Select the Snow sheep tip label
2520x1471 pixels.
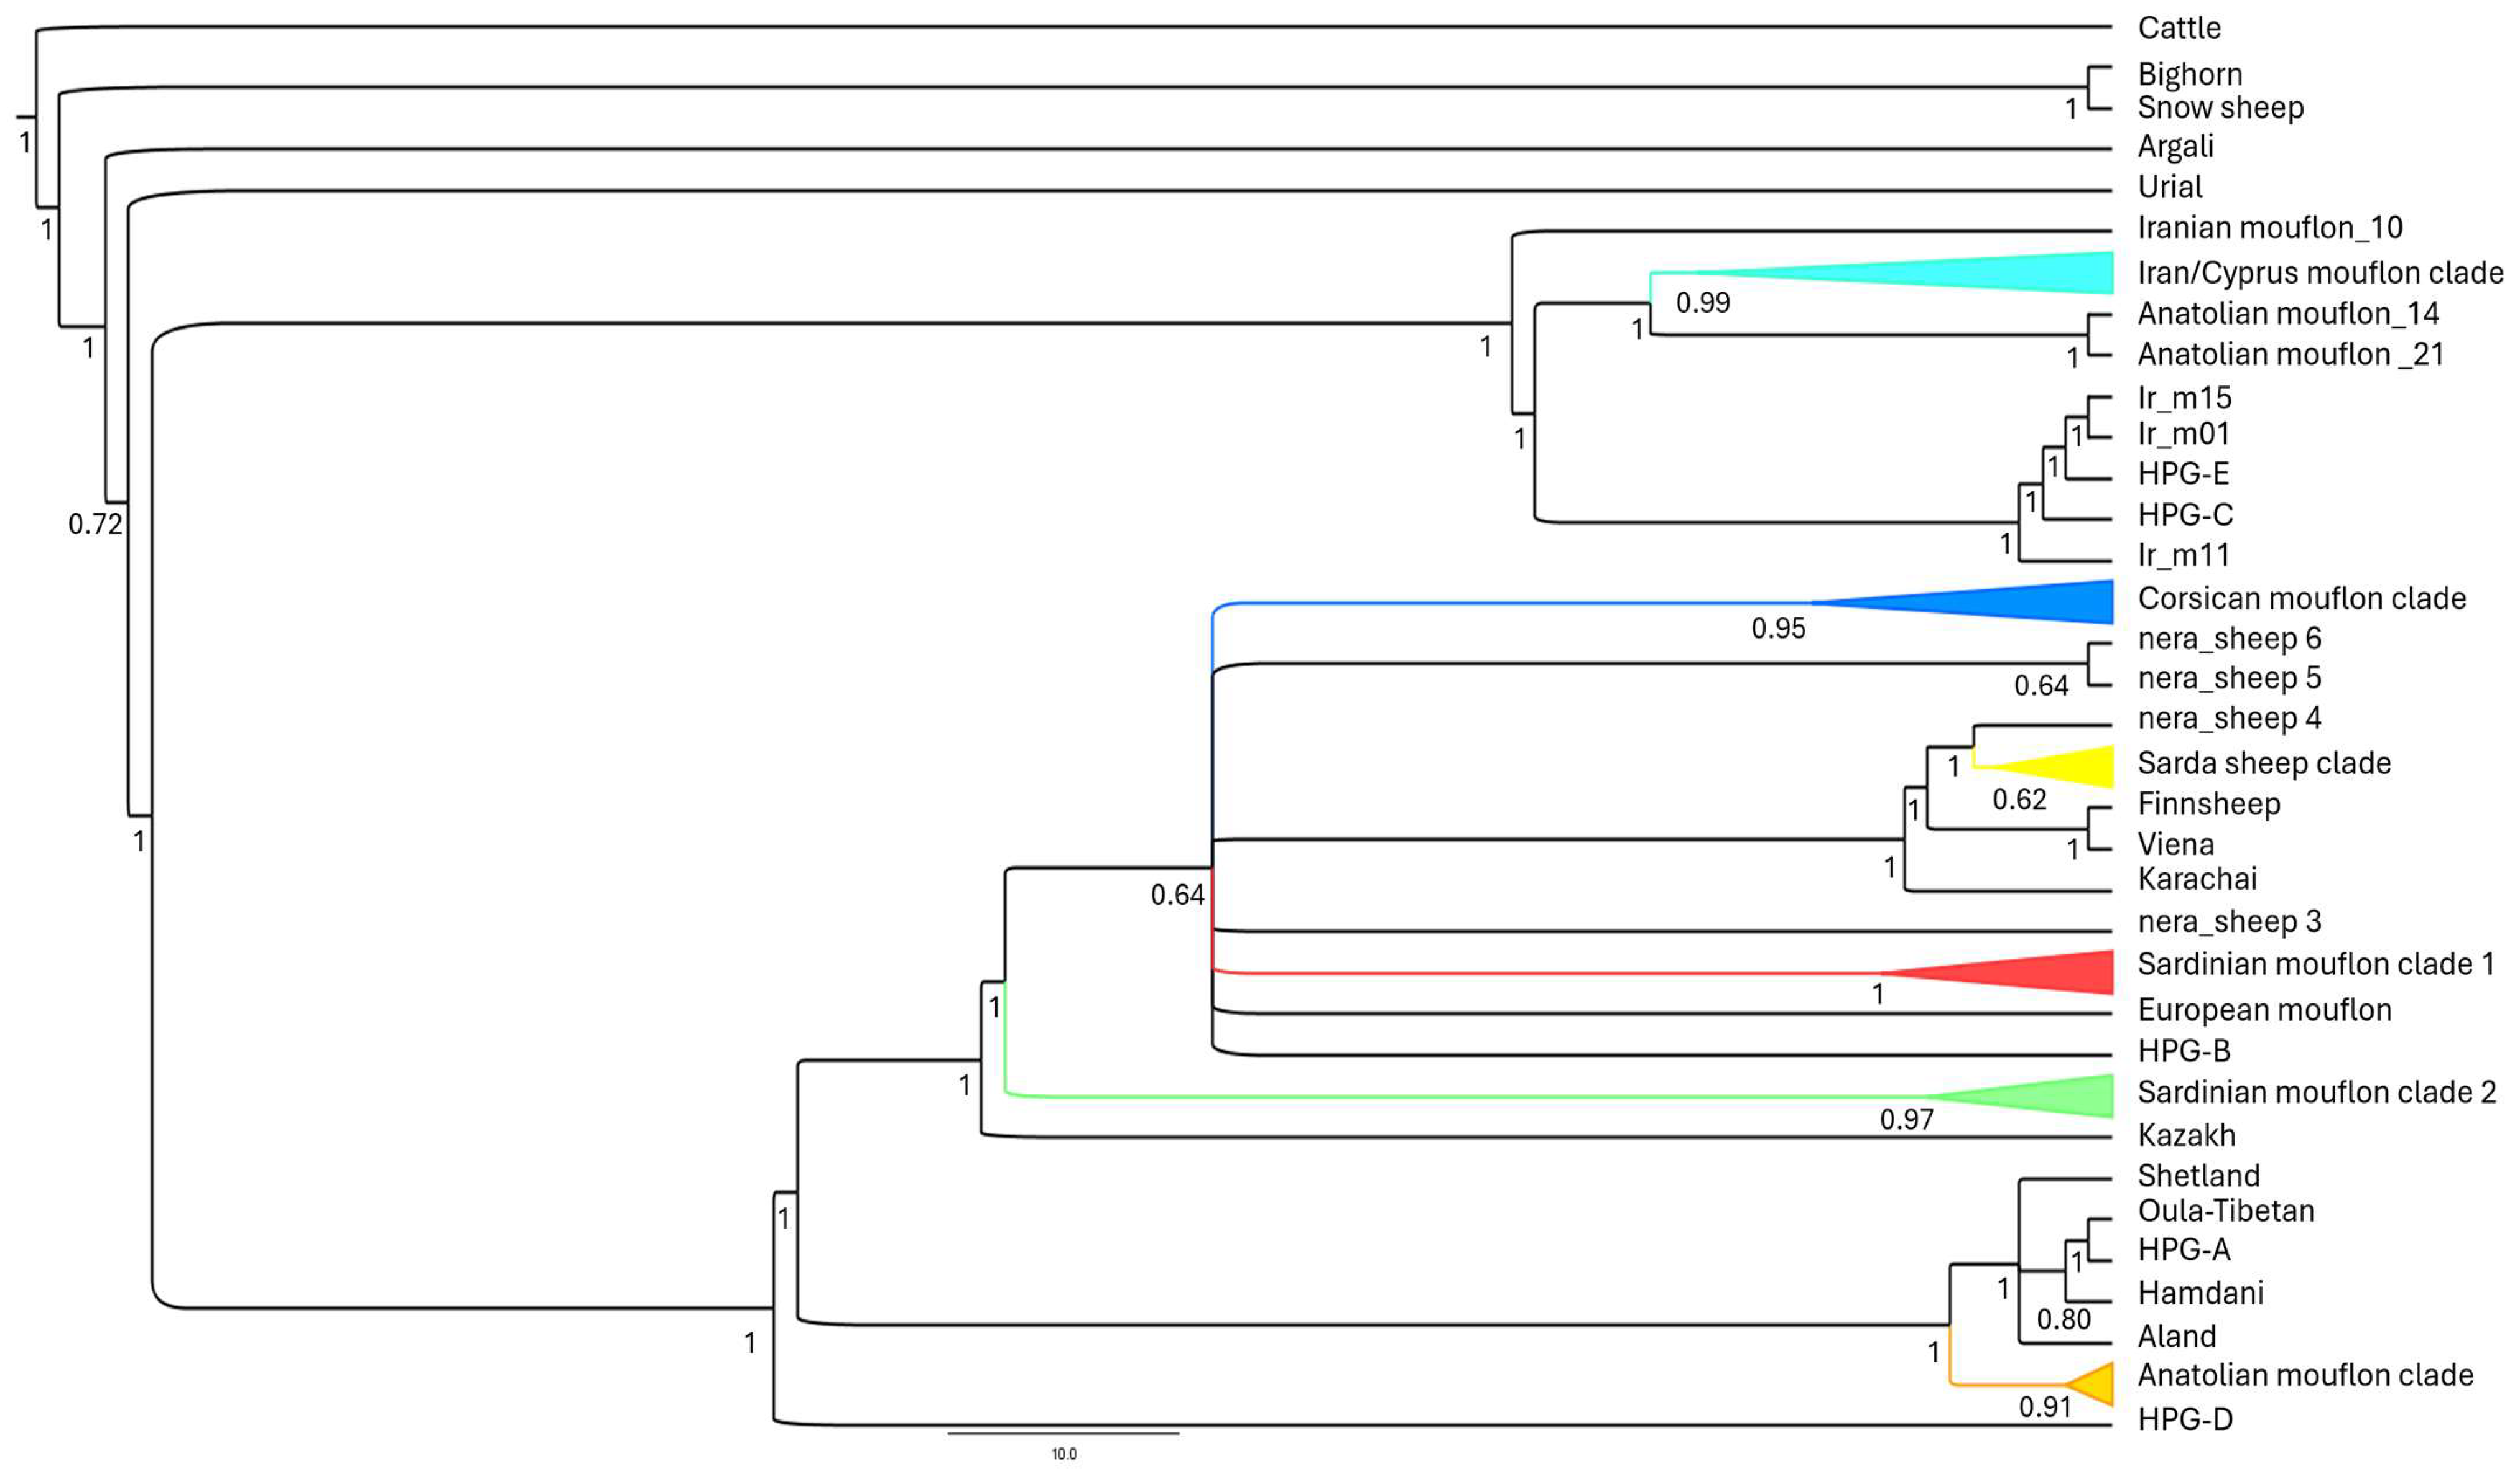(x=2220, y=107)
